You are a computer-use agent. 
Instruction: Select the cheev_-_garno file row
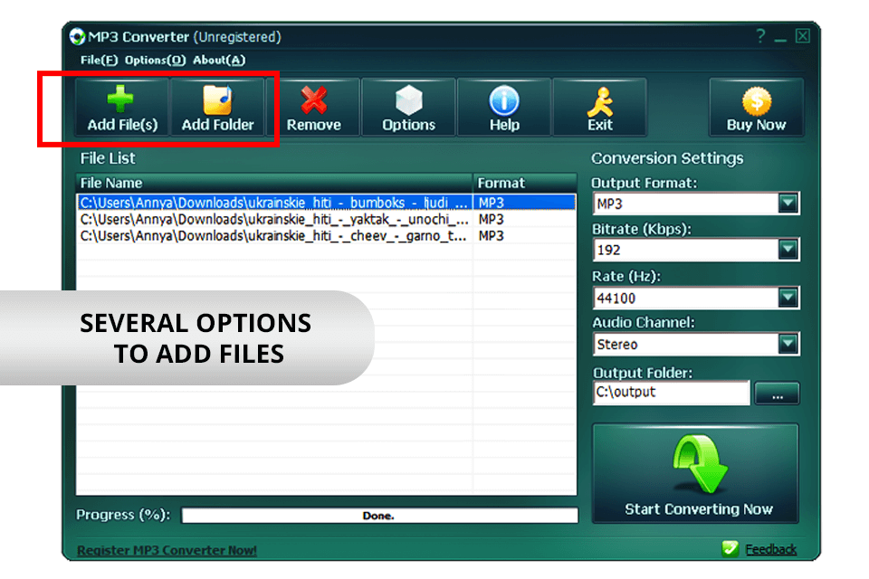tap(327, 236)
